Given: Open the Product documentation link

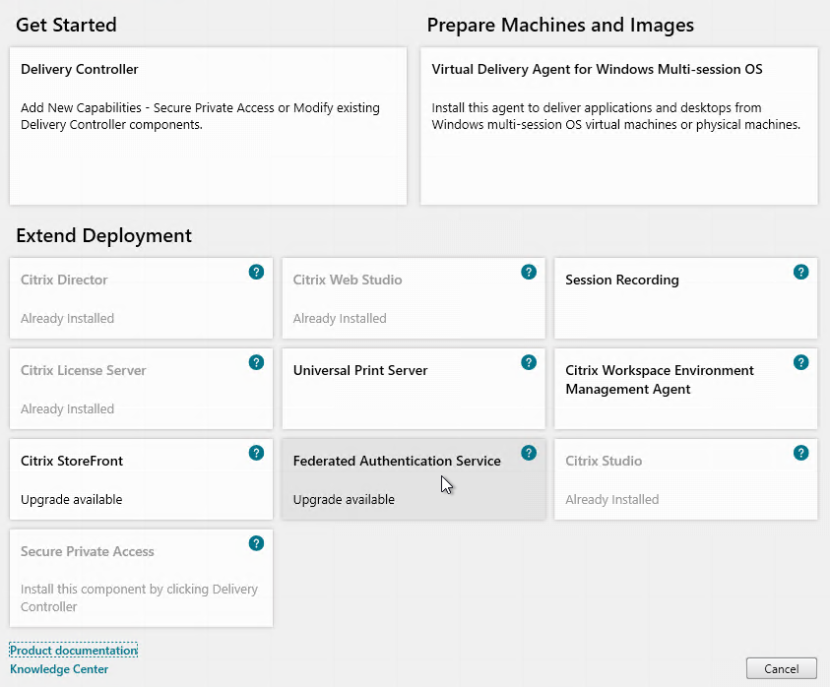Looking at the screenshot, I should click(74, 650).
